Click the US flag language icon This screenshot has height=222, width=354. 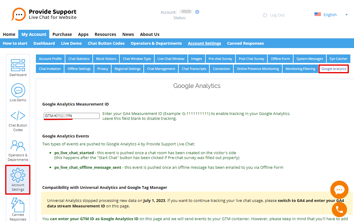(x=318, y=14)
